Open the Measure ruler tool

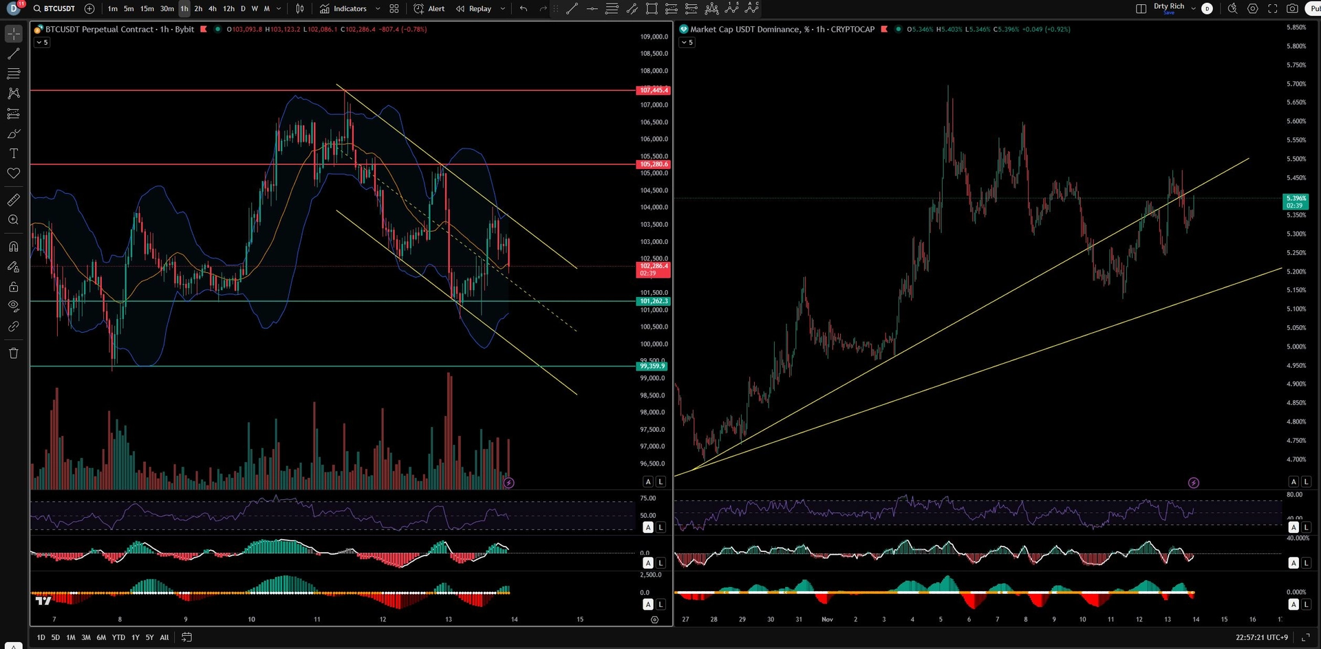pos(14,199)
